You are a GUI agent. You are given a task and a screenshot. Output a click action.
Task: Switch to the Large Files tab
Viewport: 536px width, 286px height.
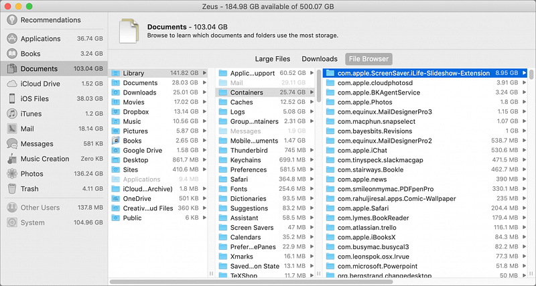pyautogui.click(x=273, y=59)
